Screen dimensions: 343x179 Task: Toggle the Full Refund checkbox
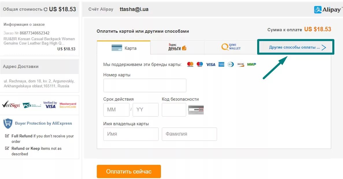point(7,136)
